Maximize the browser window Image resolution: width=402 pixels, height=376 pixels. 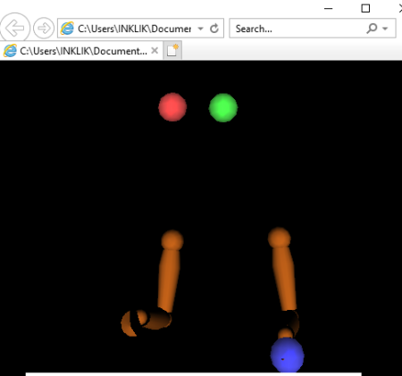[365, 8]
